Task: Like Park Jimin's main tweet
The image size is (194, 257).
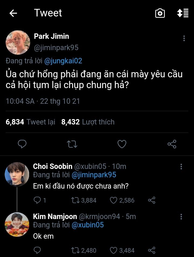Action: tap(122, 144)
